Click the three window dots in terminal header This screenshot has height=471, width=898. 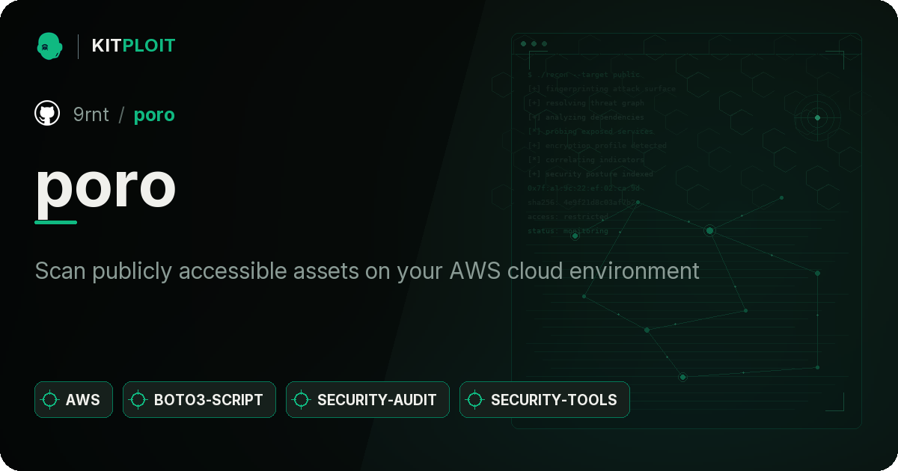pyautogui.click(x=534, y=44)
